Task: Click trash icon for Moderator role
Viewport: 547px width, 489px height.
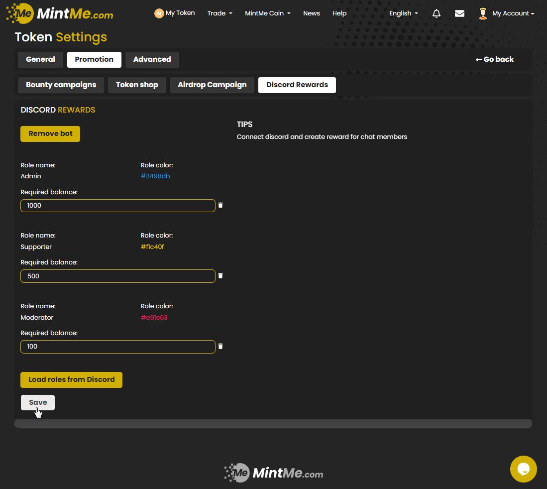Action: [x=220, y=347]
